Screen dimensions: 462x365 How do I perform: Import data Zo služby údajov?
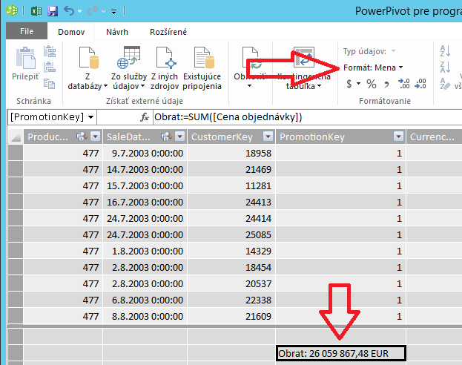(129, 68)
